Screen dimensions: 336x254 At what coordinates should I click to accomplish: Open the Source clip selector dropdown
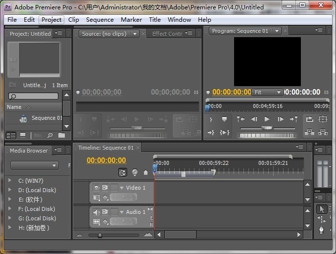pos(135,34)
